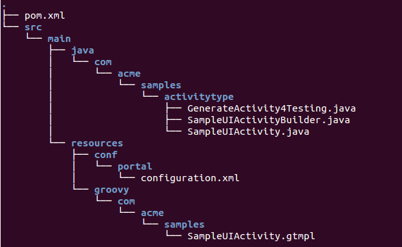
Task: Select SampleUIActivityBuilder.java file
Action: [269, 120]
